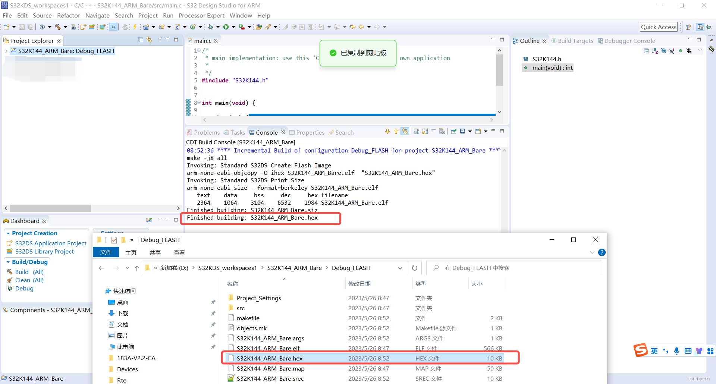Click the Up arrow in Debug_FLASH explorer window

137,268
